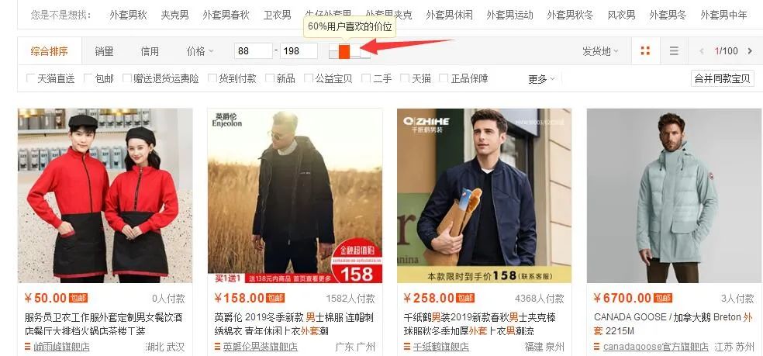Tick the 包邮 filter checkbox
Screen dimensions: 763x356
tap(88, 78)
